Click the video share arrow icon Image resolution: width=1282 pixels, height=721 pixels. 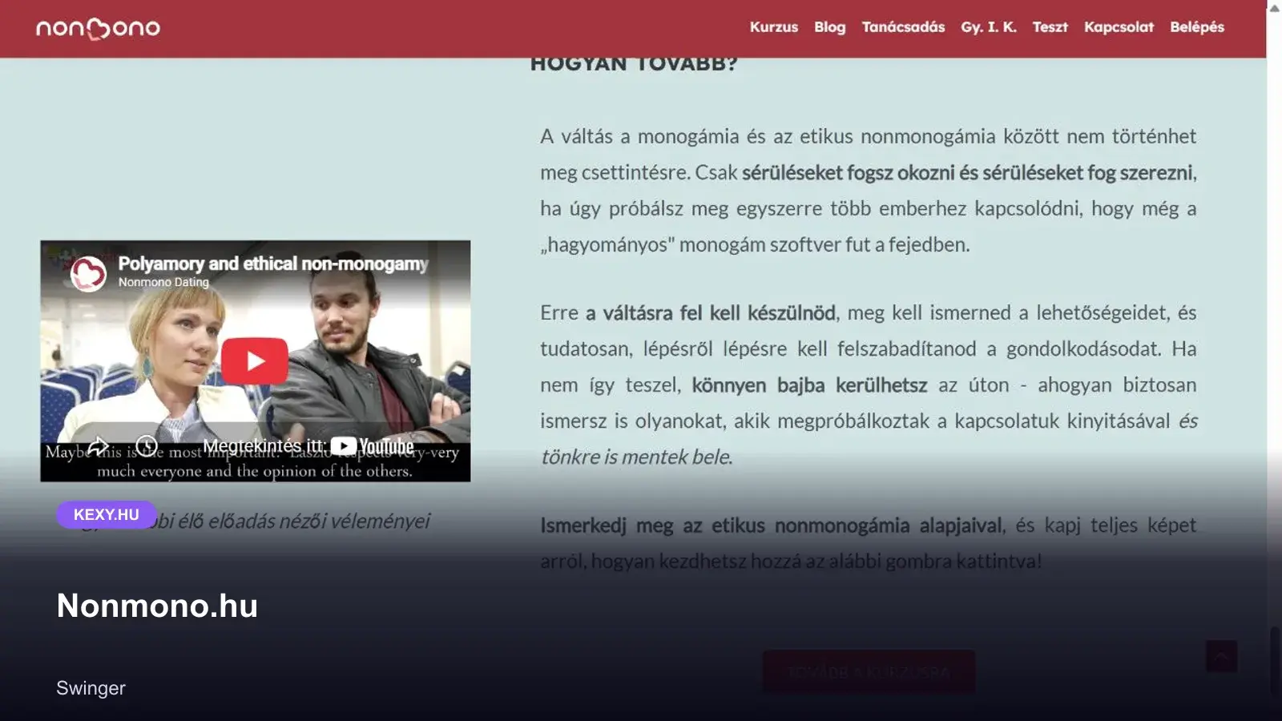pyautogui.click(x=98, y=445)
